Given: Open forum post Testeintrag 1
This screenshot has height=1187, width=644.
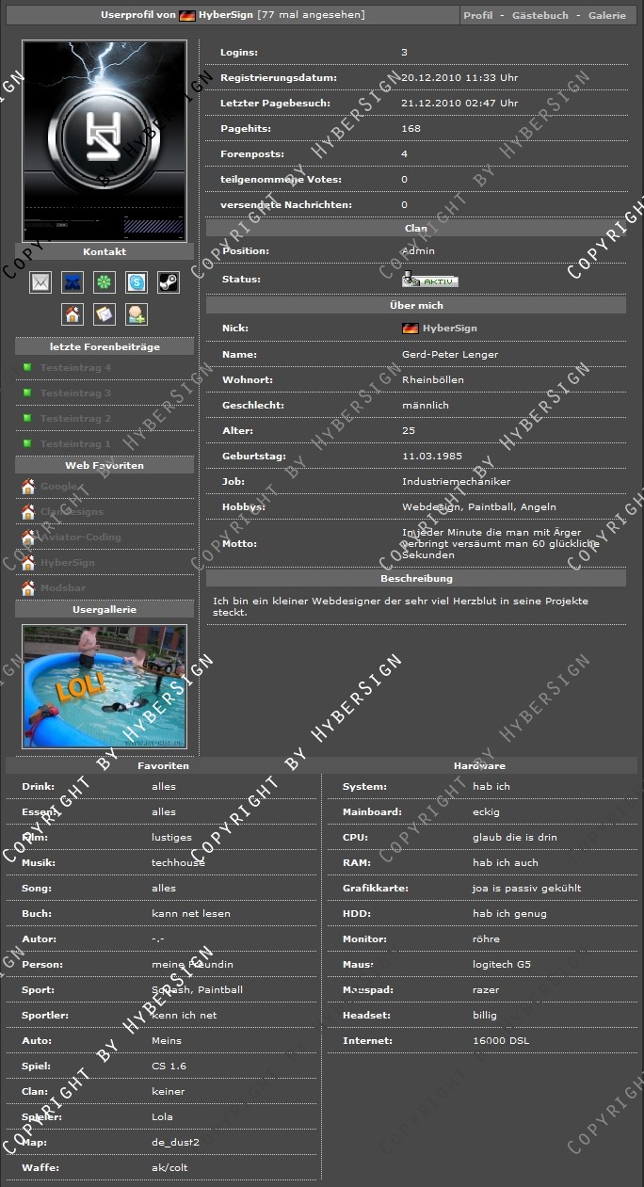Looking at the screenshot, I should click(75, 444).
